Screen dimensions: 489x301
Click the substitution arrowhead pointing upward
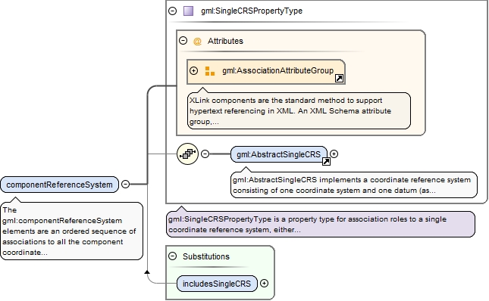[x=147, y=272]
